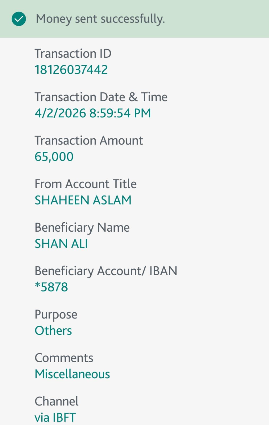Tap the Channel label
This screenshot has height=425, width=269.
pyautogui.click(x=57, y=401)
